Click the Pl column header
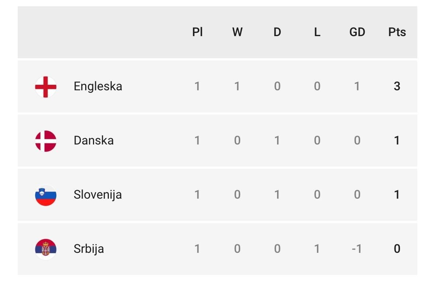435x286 pixels. pyautogui.click(x=197, y=32)
